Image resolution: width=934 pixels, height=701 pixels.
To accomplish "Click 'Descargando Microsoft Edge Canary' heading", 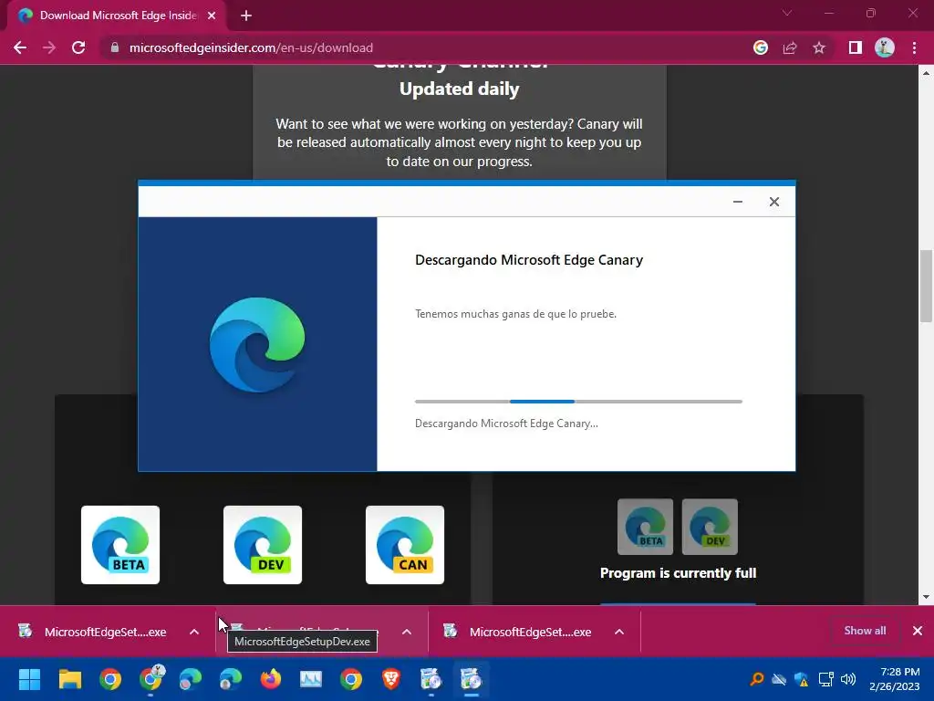I will tap(529, 260).
